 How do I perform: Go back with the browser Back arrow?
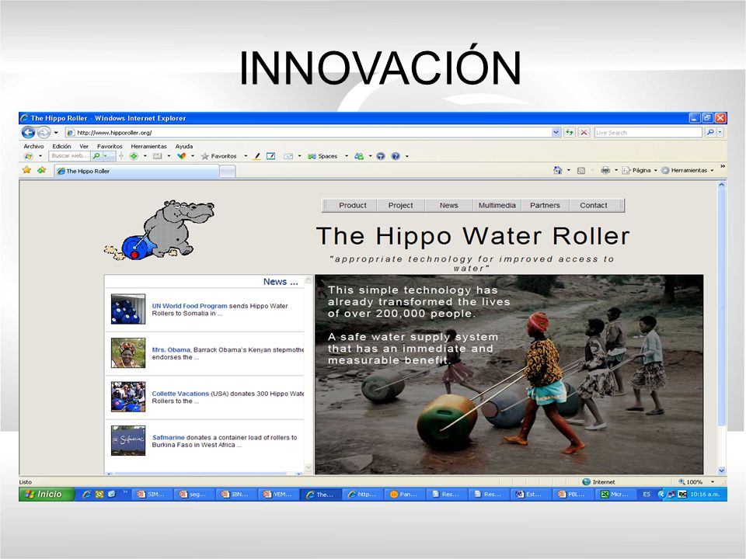(x=28, y=133)
